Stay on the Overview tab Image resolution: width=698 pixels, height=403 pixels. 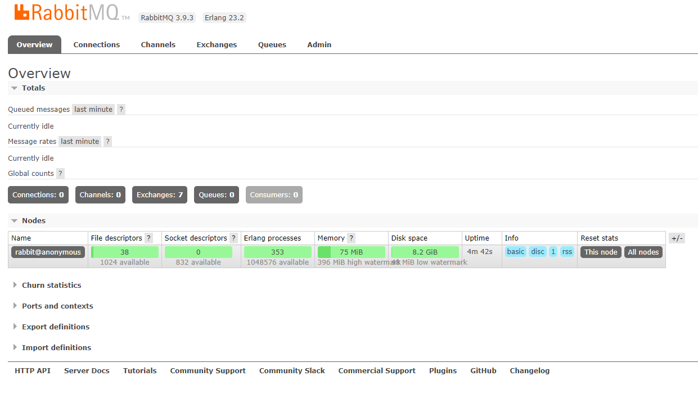coord(34,45)
